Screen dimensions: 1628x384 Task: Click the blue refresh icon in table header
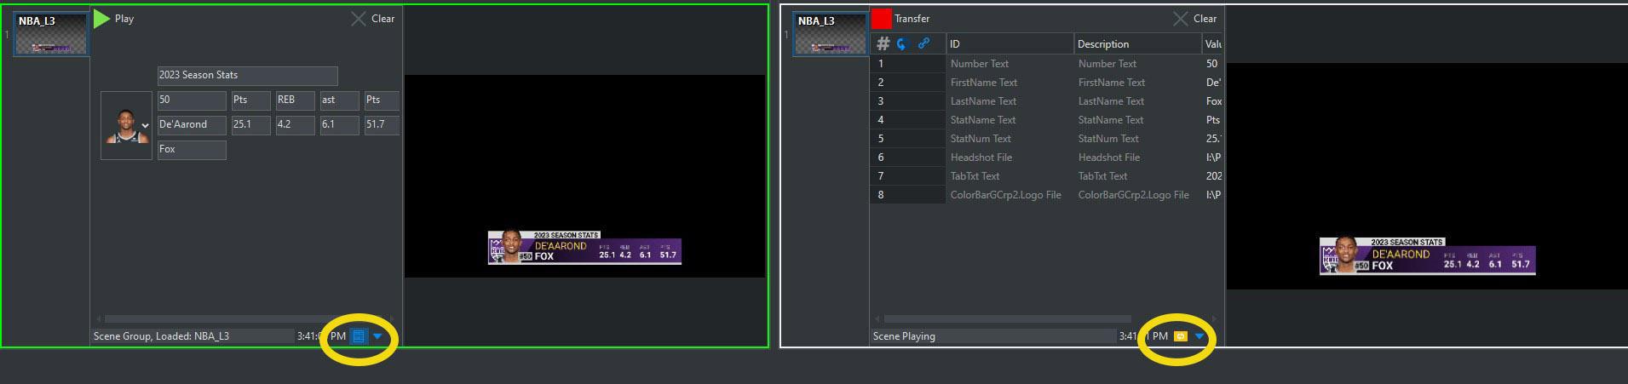(x=902, y=43)
